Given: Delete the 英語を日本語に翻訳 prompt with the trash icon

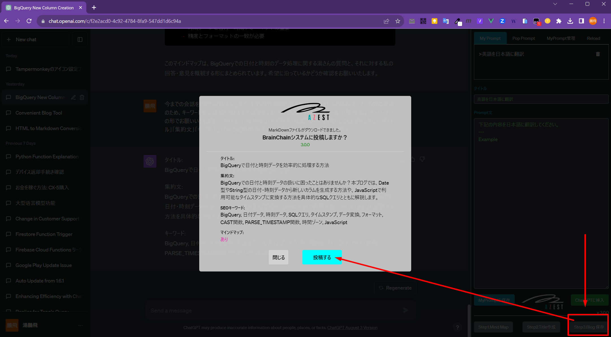Looking at the screenshot, I should click(x=598, y=54).
